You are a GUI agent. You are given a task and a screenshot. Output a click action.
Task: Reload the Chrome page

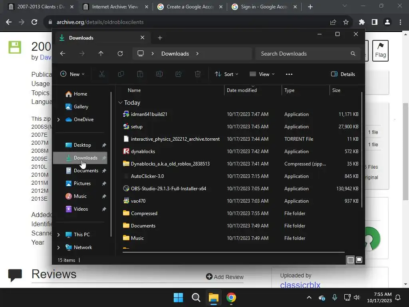(34, 22)
